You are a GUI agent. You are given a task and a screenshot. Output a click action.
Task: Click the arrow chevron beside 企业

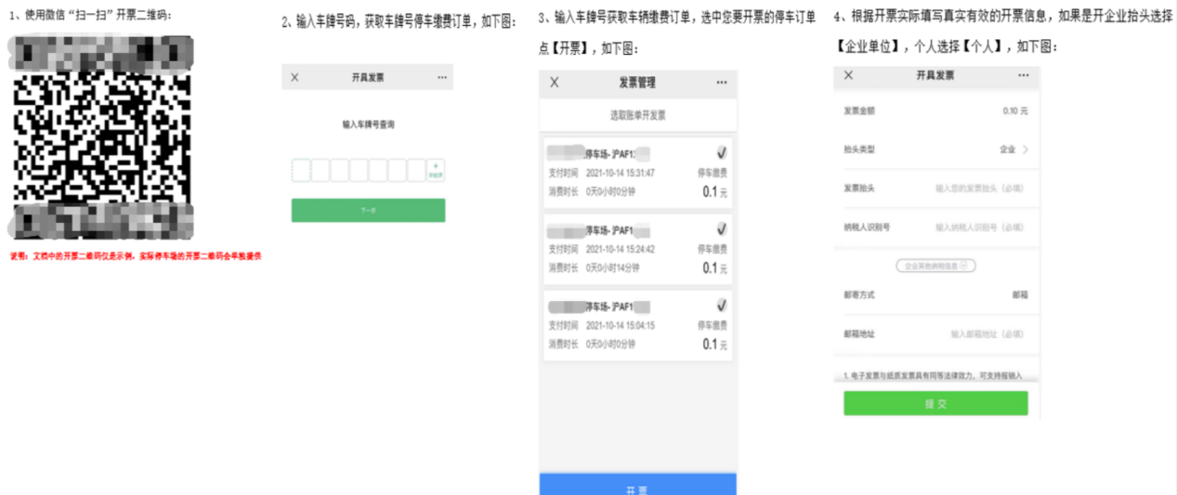coord(1026,150)
